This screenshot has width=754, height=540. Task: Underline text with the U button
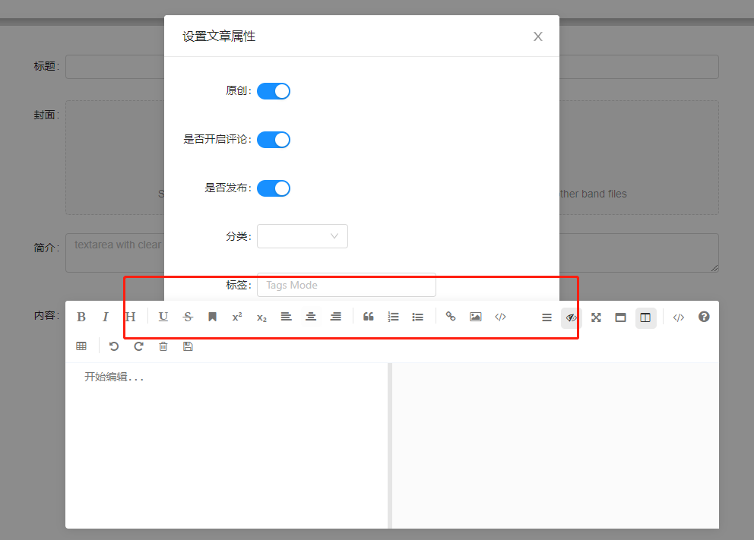click(x=163, y=317)
